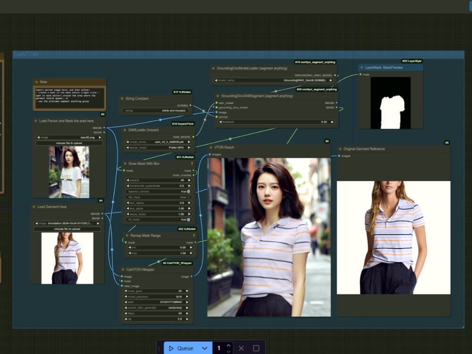This screenshot has height=354, width=472.
Task: Decrease cfg value with left arrow
Action: tap(126, 319)
